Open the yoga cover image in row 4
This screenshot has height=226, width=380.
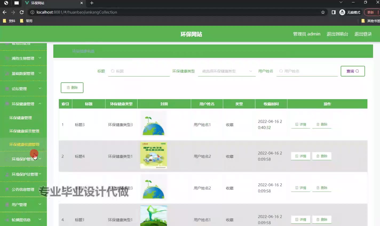pyautogui.click(x=153, y=216)
